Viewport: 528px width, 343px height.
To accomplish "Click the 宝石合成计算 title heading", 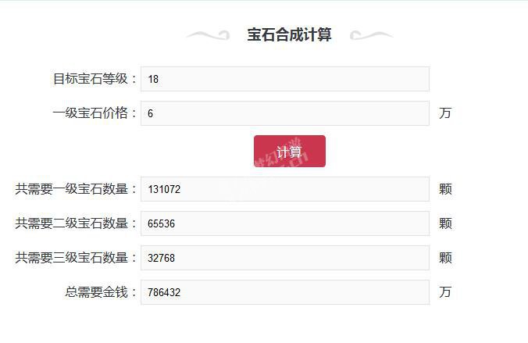I will (x=289, y=34).
